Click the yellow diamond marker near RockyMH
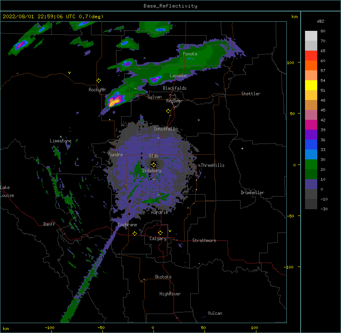Viewport: 341px width, 333px height. point(99,81)
